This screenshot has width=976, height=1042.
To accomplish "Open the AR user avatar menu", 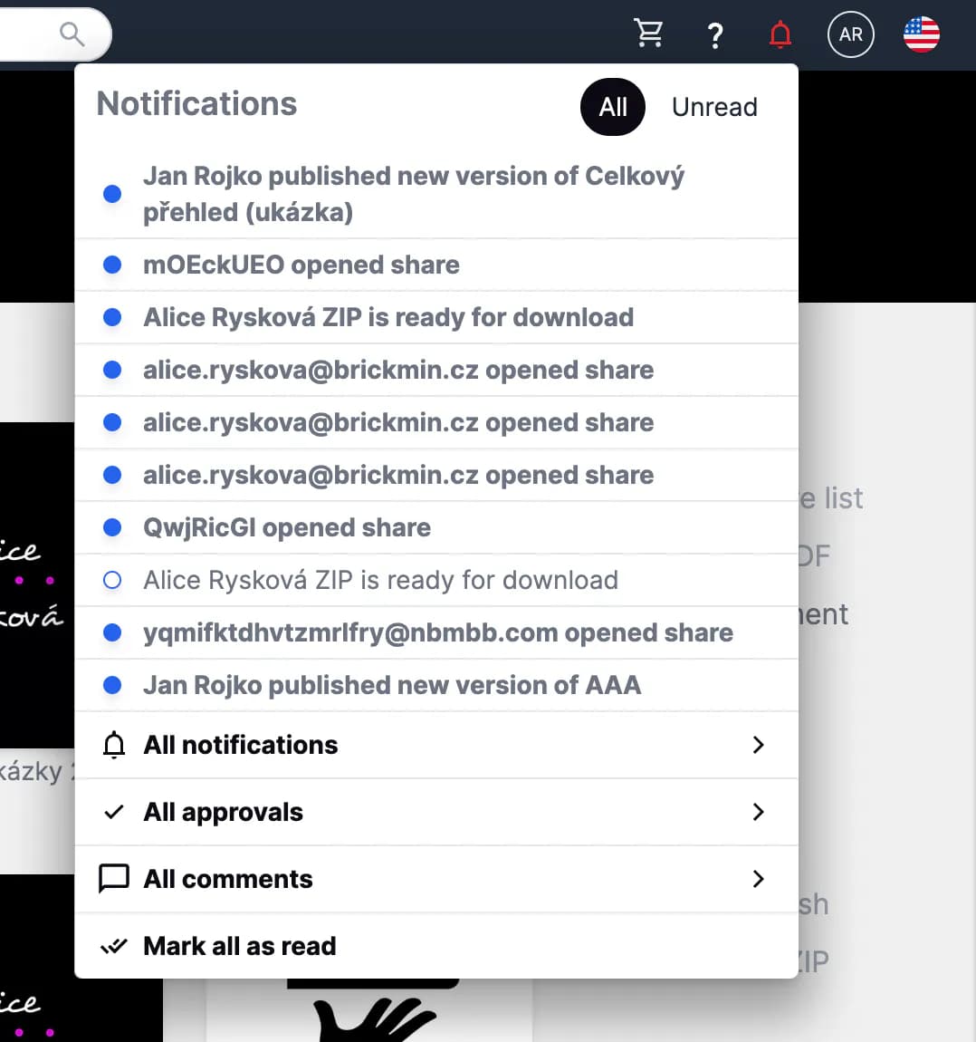I will click(x=850, y=35).
